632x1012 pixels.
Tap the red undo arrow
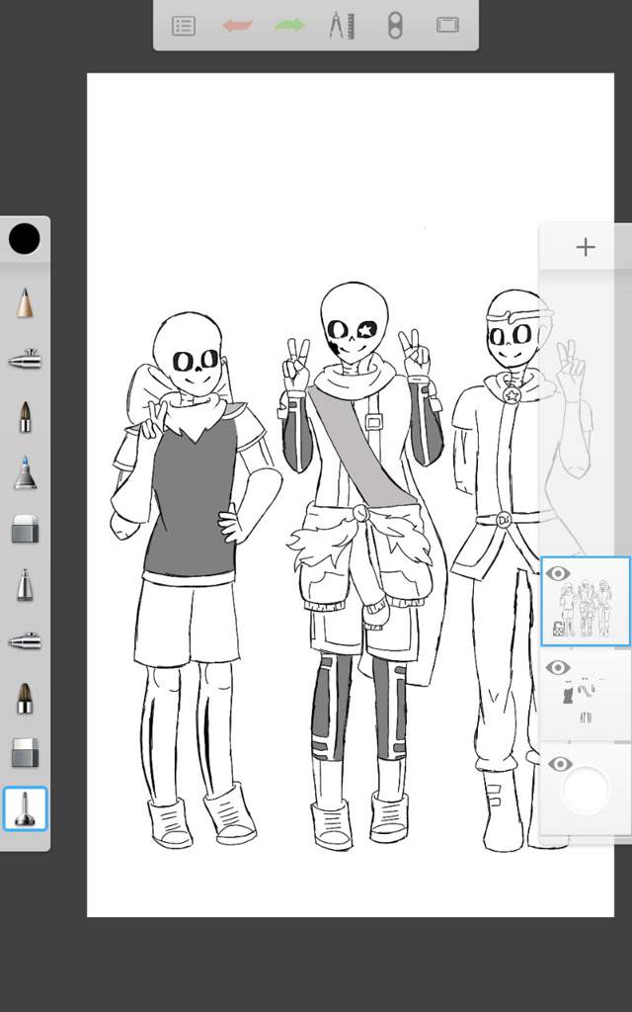click(237, 26)
